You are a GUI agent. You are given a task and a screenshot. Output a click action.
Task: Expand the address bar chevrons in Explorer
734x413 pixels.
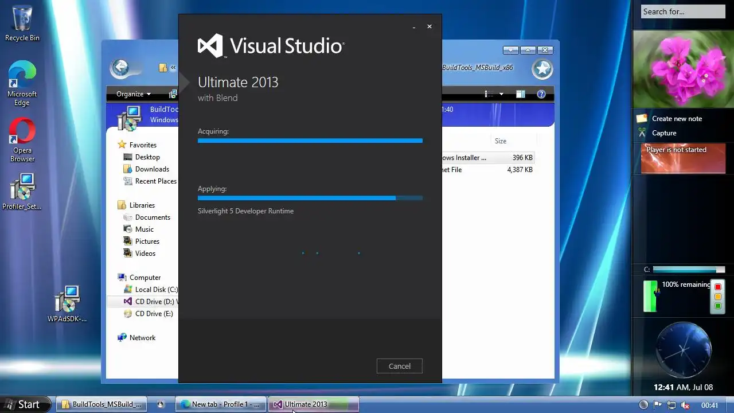[x=173, y=68]
